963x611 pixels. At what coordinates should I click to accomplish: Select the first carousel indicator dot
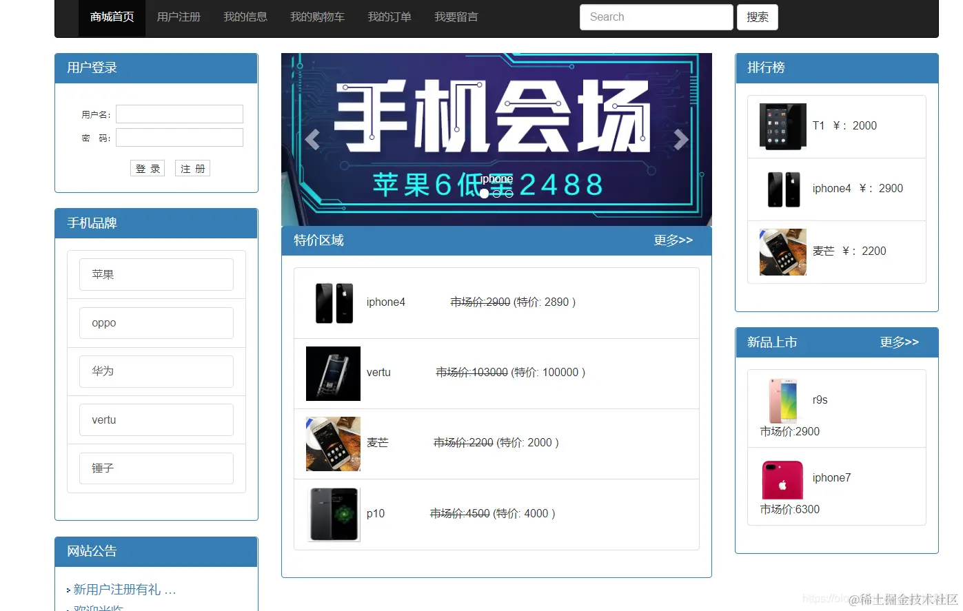484,194
